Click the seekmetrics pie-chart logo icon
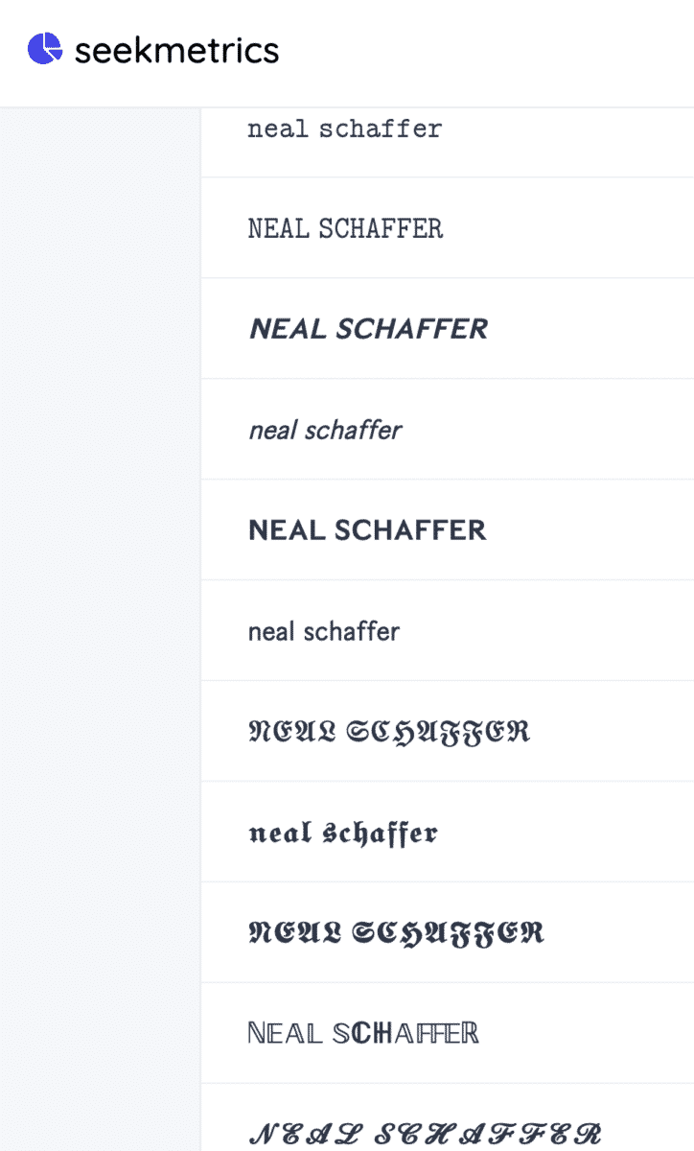Image resolution: width=694 pixels, height=1151 pixels. click(44, 48)
